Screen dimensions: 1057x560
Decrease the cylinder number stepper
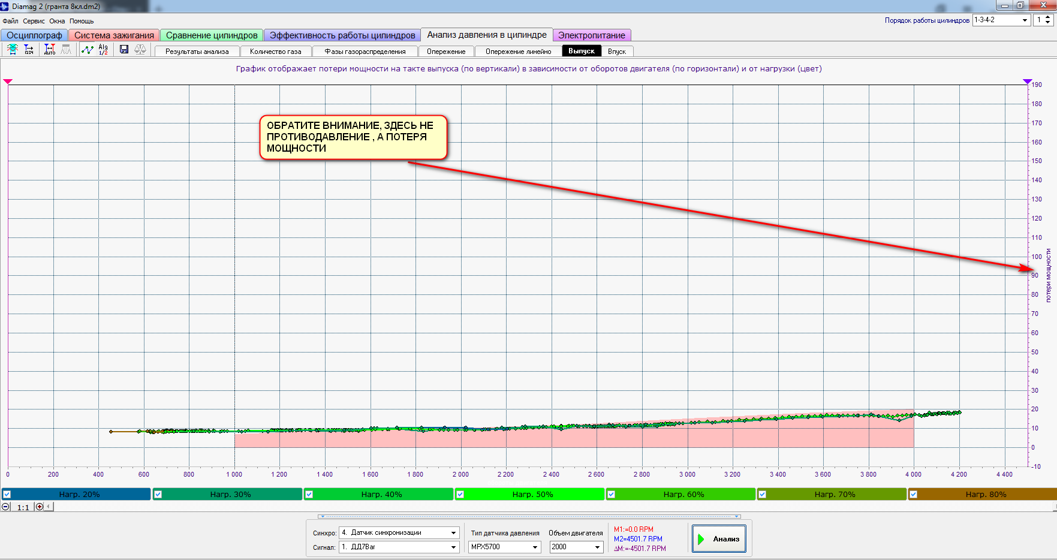[x=1047, y=23]
